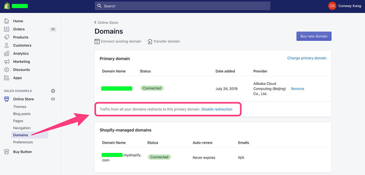
Task: Click the Connect existing domain icon
Action: tap(97, 42)
